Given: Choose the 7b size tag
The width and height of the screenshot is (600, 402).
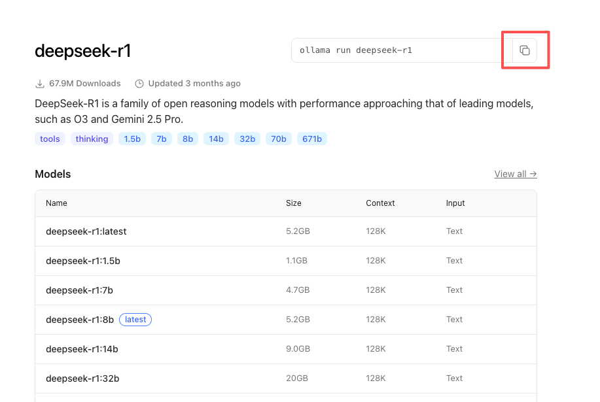Looking at the screenshot, I should tap(160, 139).
